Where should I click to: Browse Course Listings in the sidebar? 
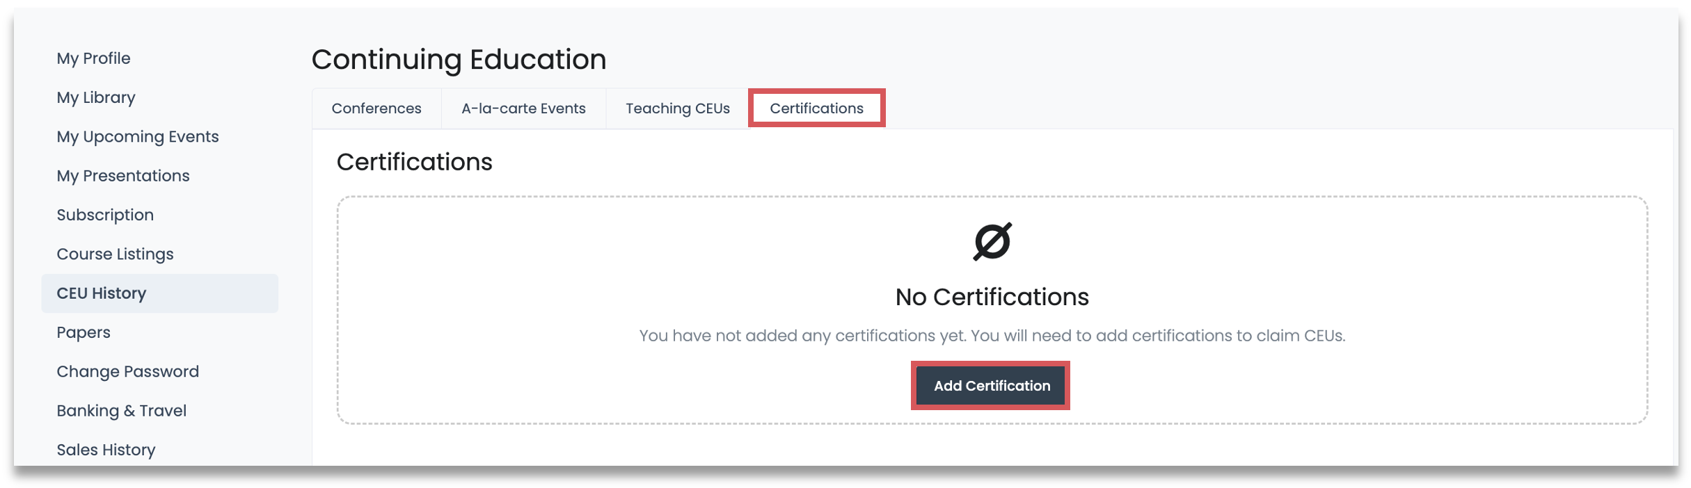coord(116,254)
